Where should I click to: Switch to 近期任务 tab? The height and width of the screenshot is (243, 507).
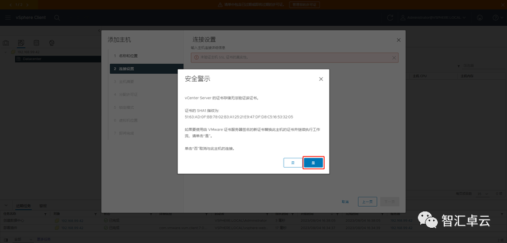click(x=23, y=206)
